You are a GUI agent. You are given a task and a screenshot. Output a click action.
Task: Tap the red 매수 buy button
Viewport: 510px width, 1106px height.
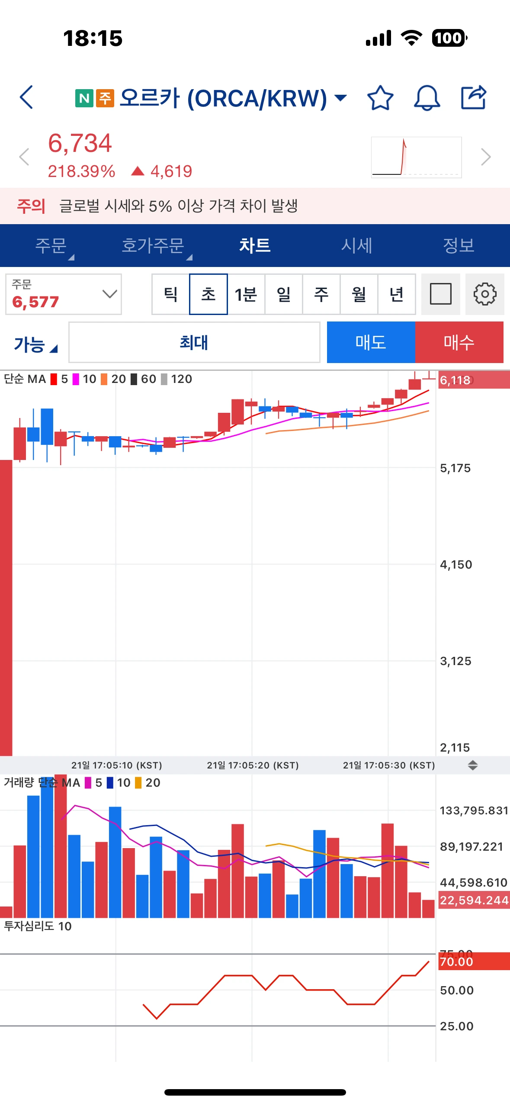coord(459,342)
